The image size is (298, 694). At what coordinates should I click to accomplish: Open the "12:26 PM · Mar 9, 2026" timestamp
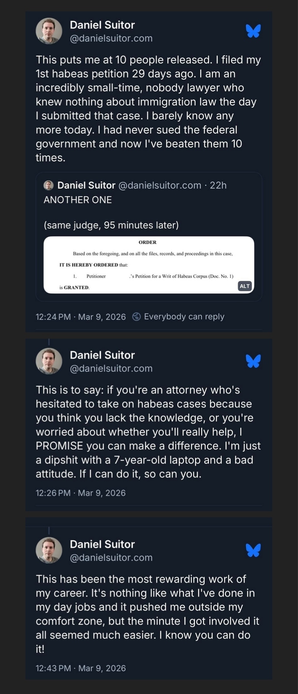click(81, 493)
